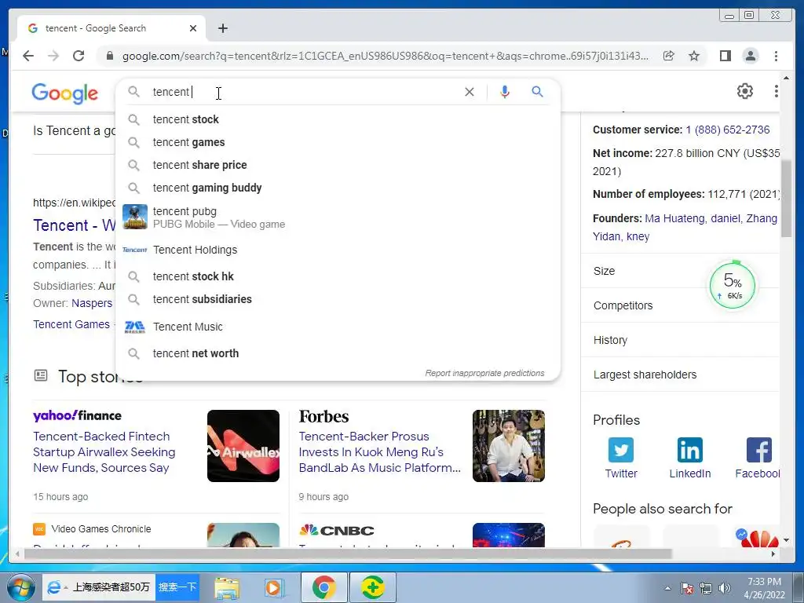This screenshot has height=603, width=804.
Task: Choose 'tencent net worth' suggestion
Action: 338,353
